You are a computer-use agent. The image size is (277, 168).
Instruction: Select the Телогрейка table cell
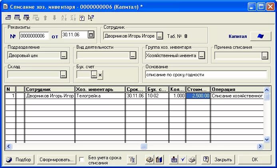[x=100, y=96]
